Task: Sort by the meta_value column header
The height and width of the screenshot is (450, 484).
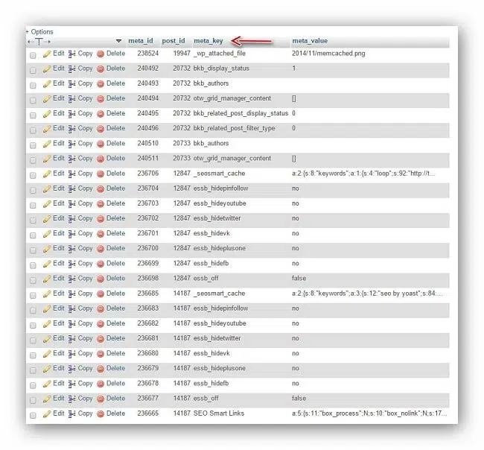Action: 310,41
